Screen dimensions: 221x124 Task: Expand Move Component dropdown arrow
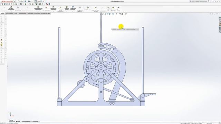click(x=53, y=11)
